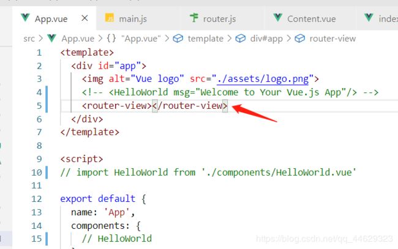The width and height of the screenshot is (398, 249).
Task: Click the JS icon on main.js tab
Action: pyautogui.click(x=110, y=18)
